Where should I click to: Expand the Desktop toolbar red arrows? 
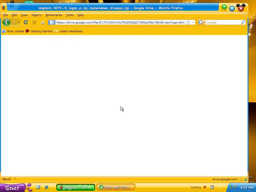click(x=205, y=187)
